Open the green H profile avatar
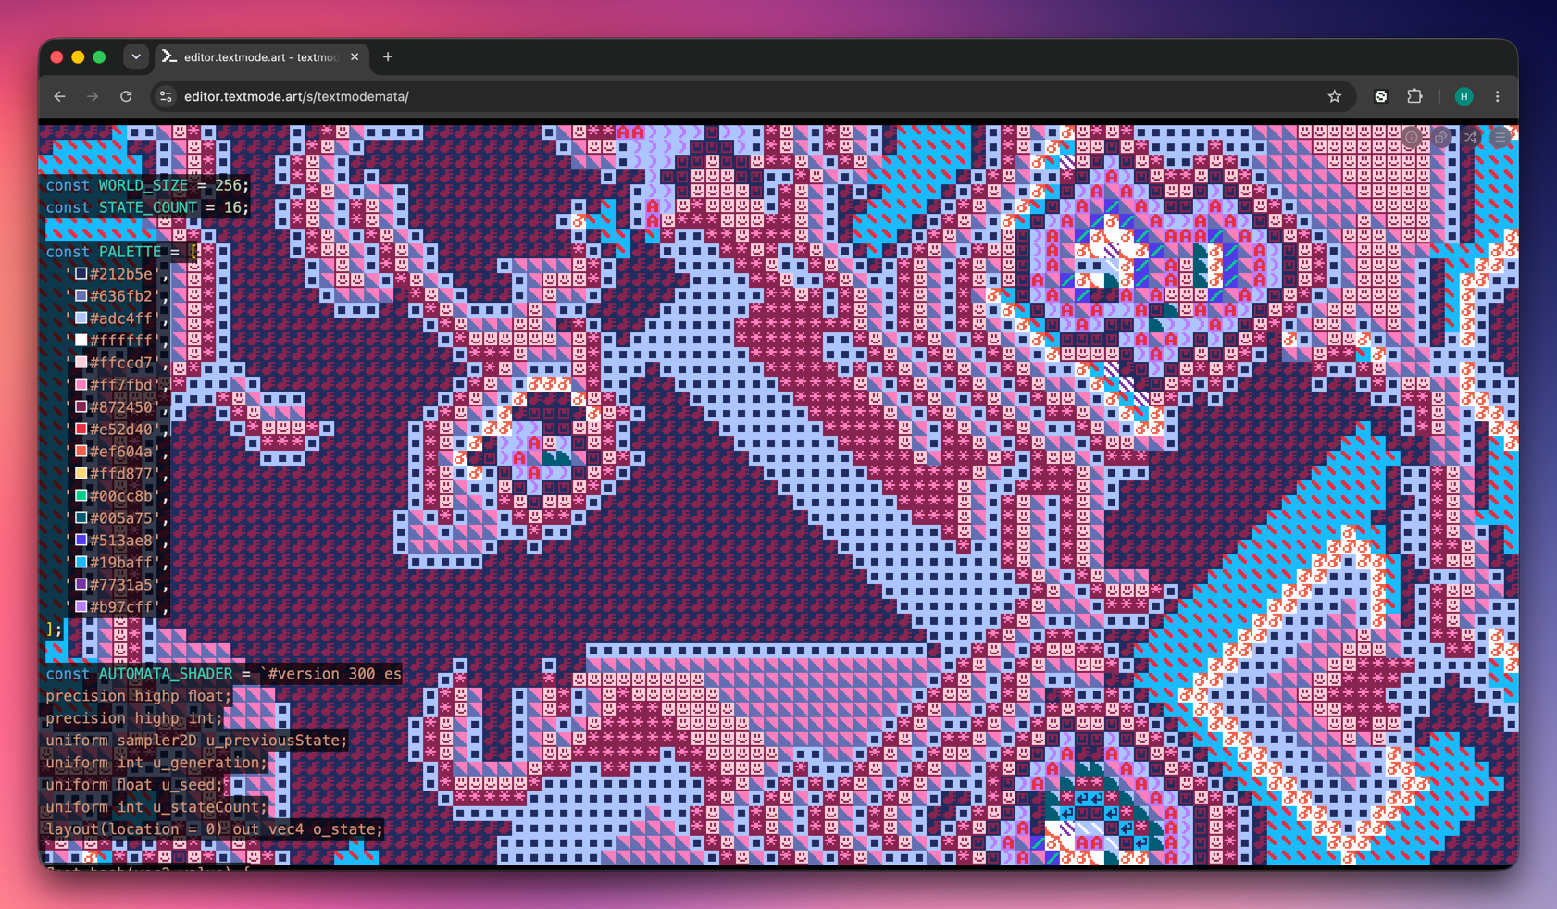 (x=1464, y=96)
